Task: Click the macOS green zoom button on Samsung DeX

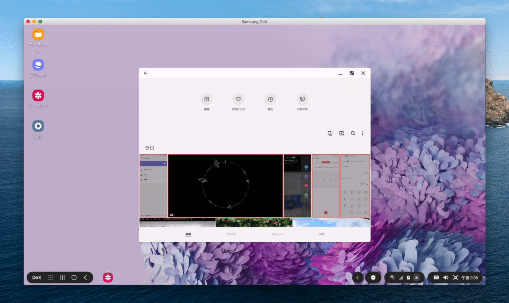Action: pyautogui.click(x=40, y=21)
